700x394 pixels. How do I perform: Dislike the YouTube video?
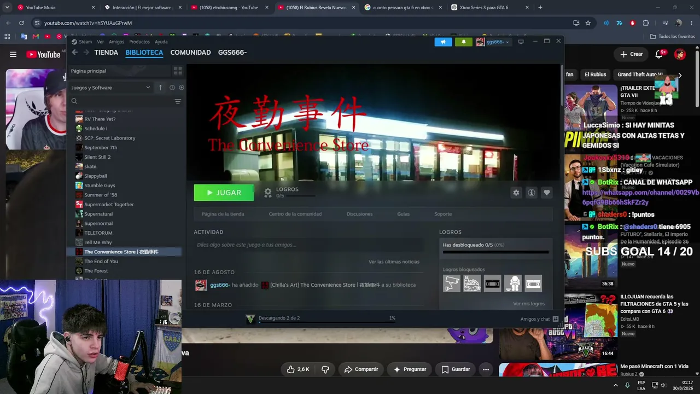pyautogui.click(x=325, y=369)
